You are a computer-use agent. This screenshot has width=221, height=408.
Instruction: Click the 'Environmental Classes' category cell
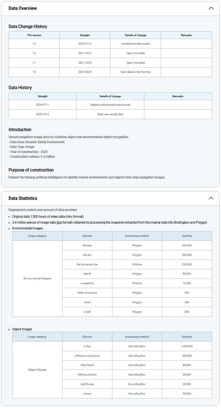click(37, 279)
